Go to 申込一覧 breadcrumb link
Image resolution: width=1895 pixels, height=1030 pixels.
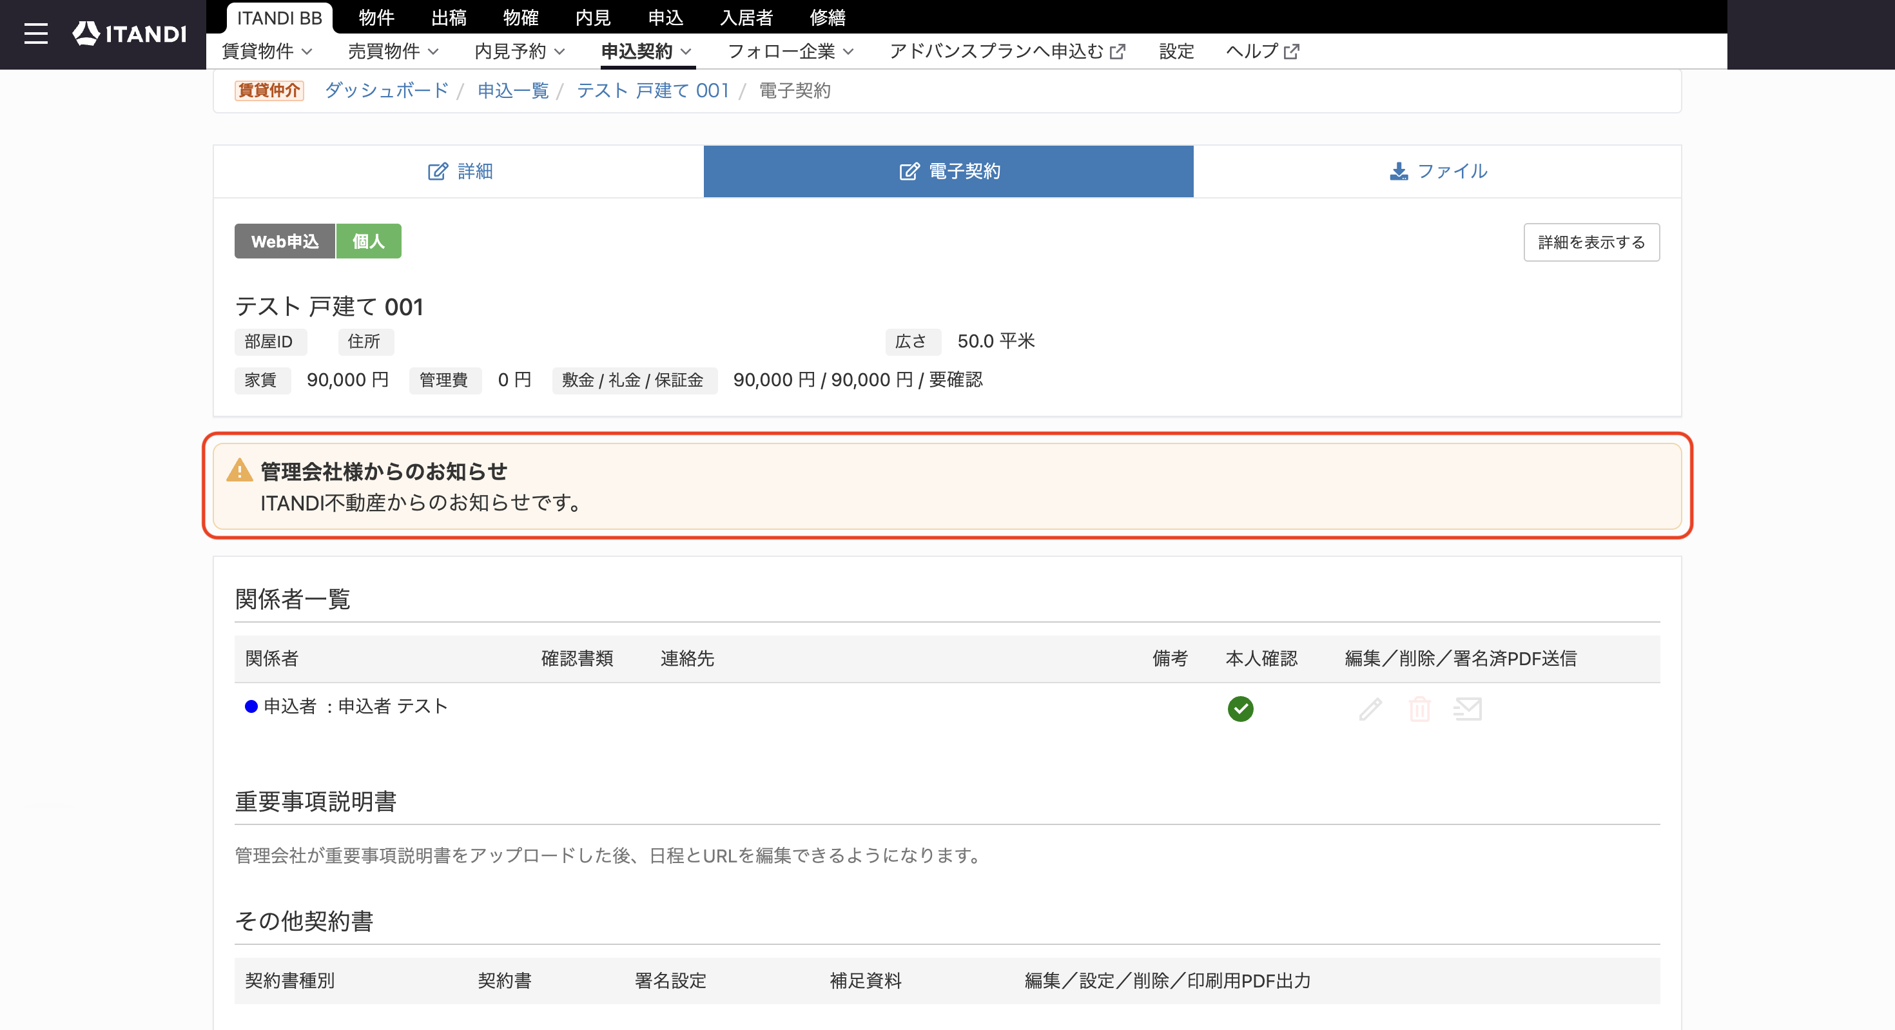click(514, 90)
